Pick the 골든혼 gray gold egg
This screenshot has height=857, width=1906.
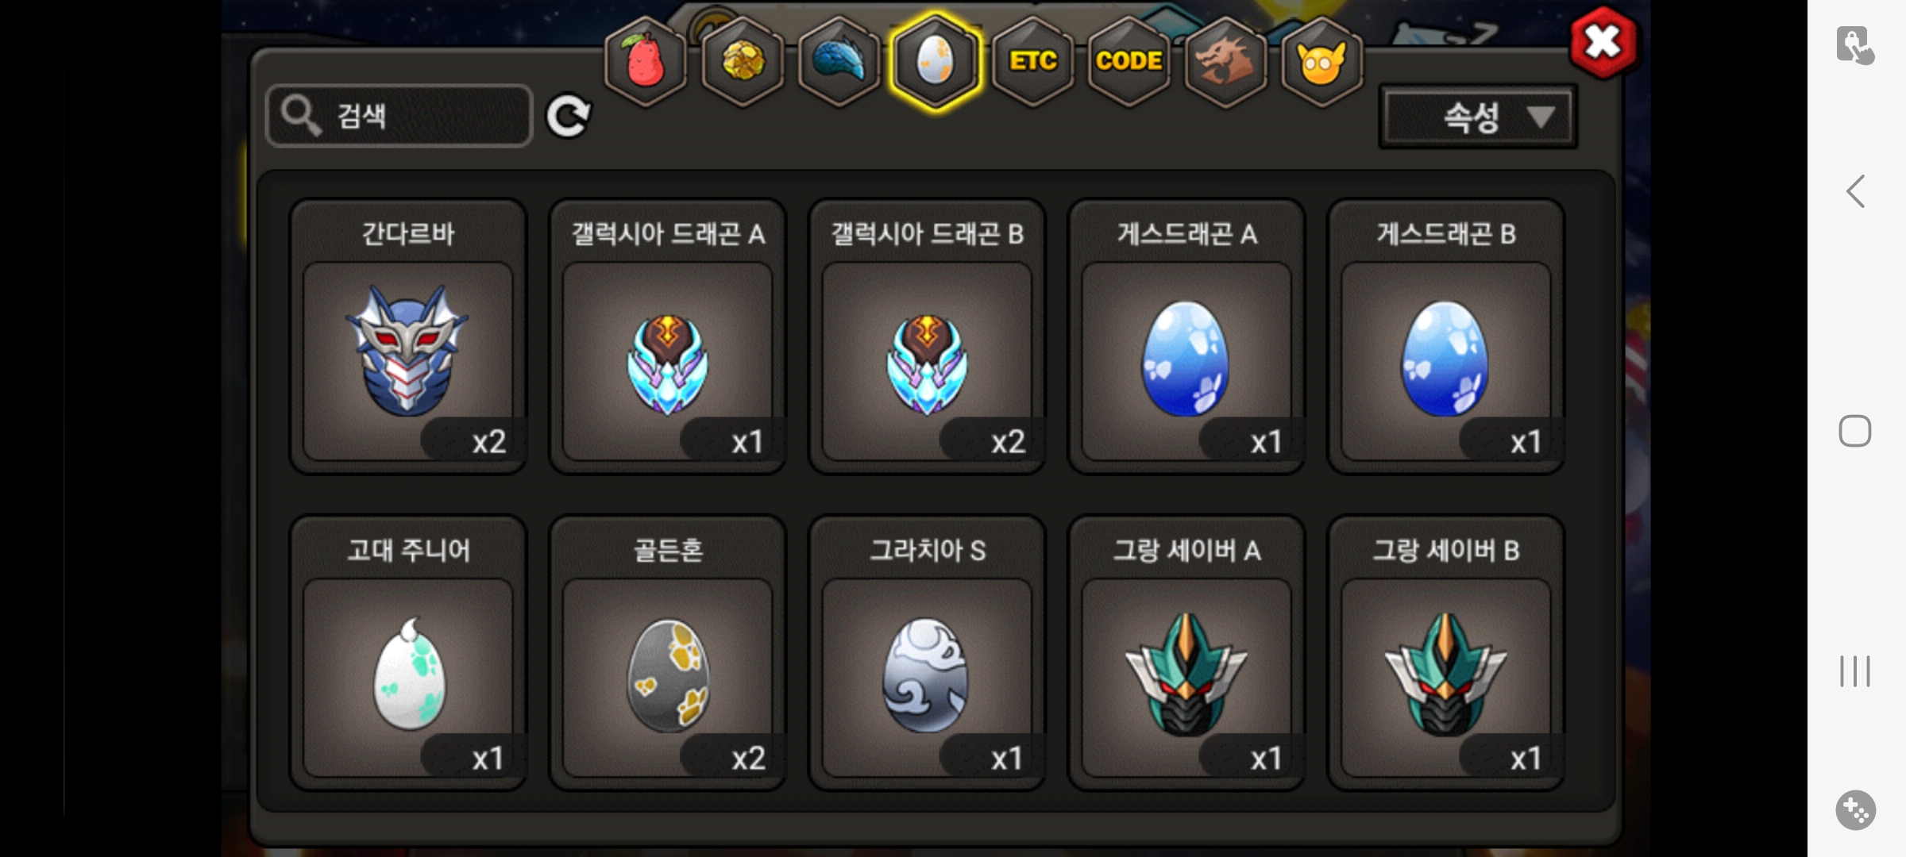(x=668, y=653)
